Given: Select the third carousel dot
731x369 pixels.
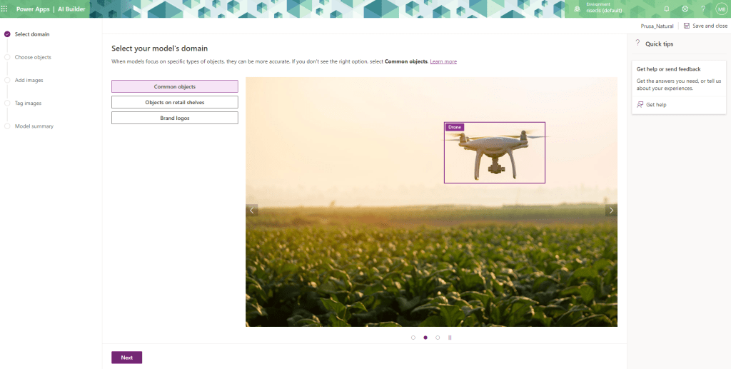Looking at the screenshot, I should [x=438, y=338].
